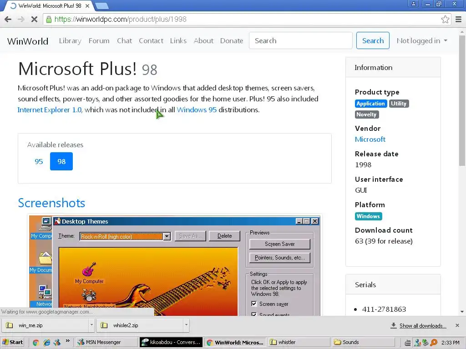Image resolution: width=466 pixels, height=349 pixels.
Task: Open the Chat navigation link
Action: 124,40
